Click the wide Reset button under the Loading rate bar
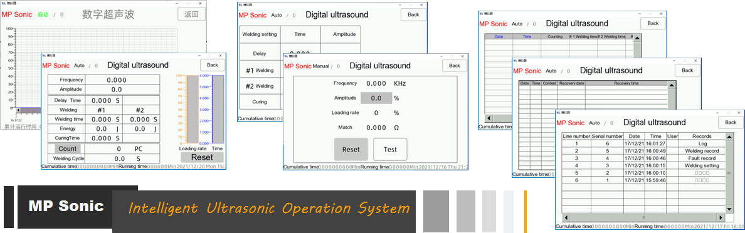Screen dimensions: 745x233 click(202, 157)
